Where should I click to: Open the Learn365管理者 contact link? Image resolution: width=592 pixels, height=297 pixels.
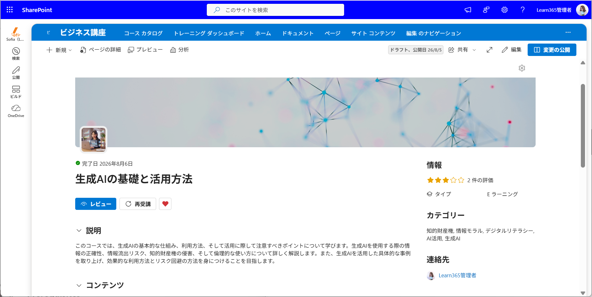(458, 275)
